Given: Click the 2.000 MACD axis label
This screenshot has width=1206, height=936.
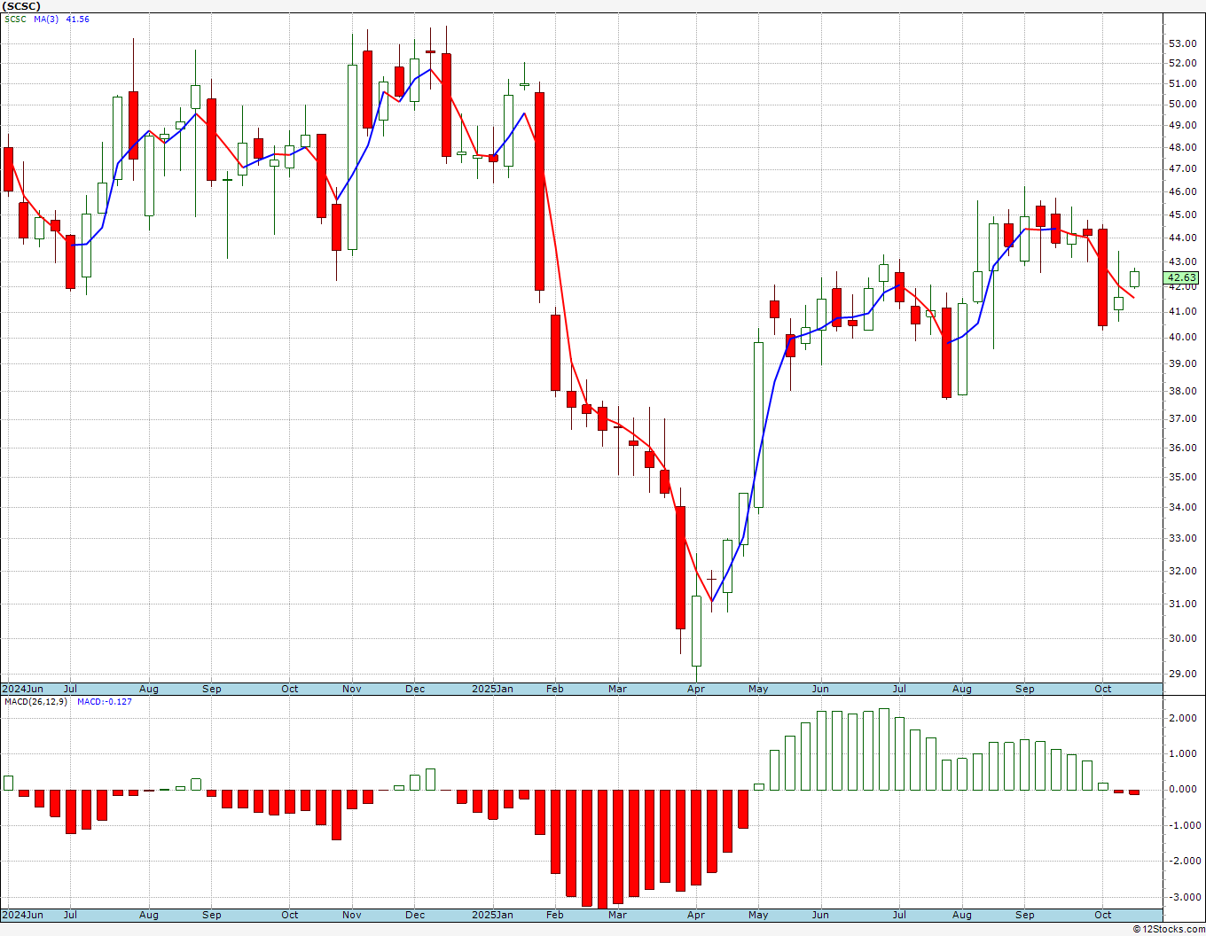Looking at the screenshot, I should [x=1184, y=718].
